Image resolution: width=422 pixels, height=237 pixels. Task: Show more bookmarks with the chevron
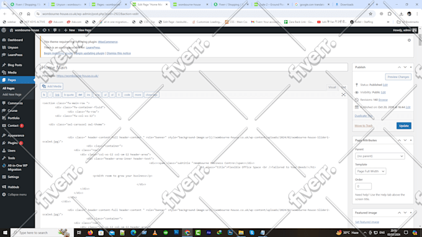click(388, 22)
